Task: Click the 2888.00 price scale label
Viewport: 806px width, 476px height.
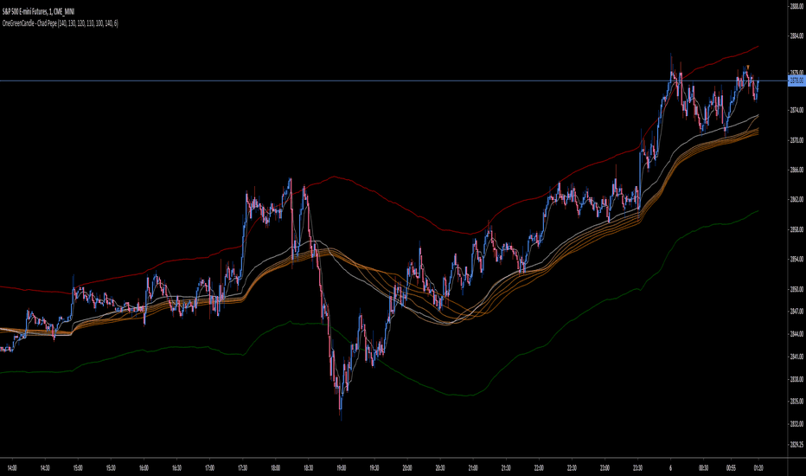Action: pos(796,7)
